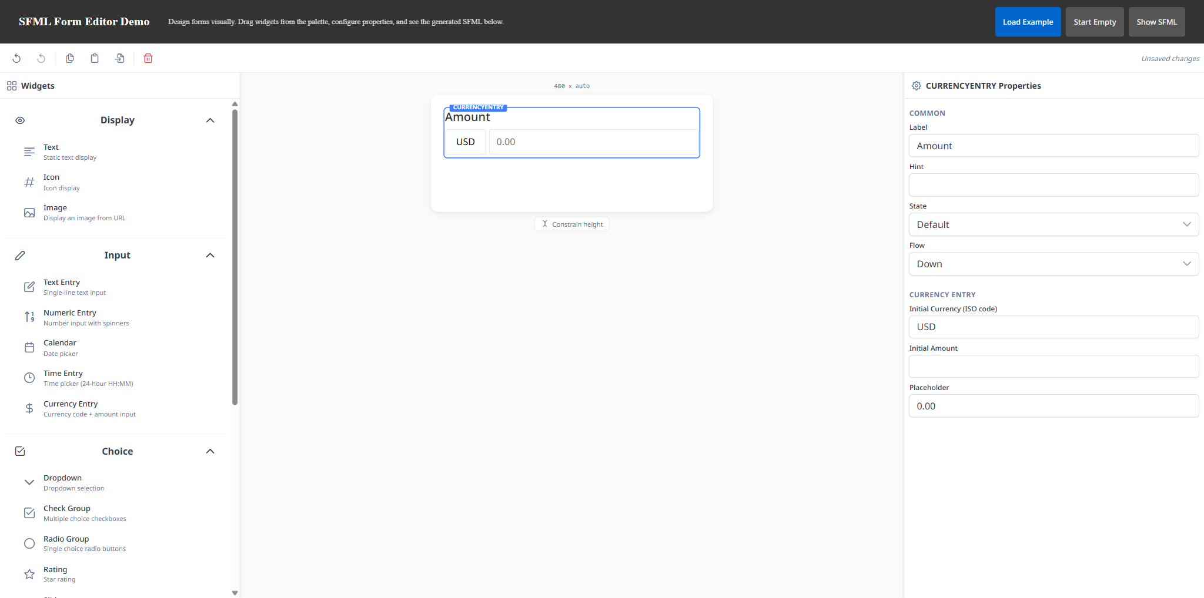Click the Undo toolbar icon

(x=16, y=58)
